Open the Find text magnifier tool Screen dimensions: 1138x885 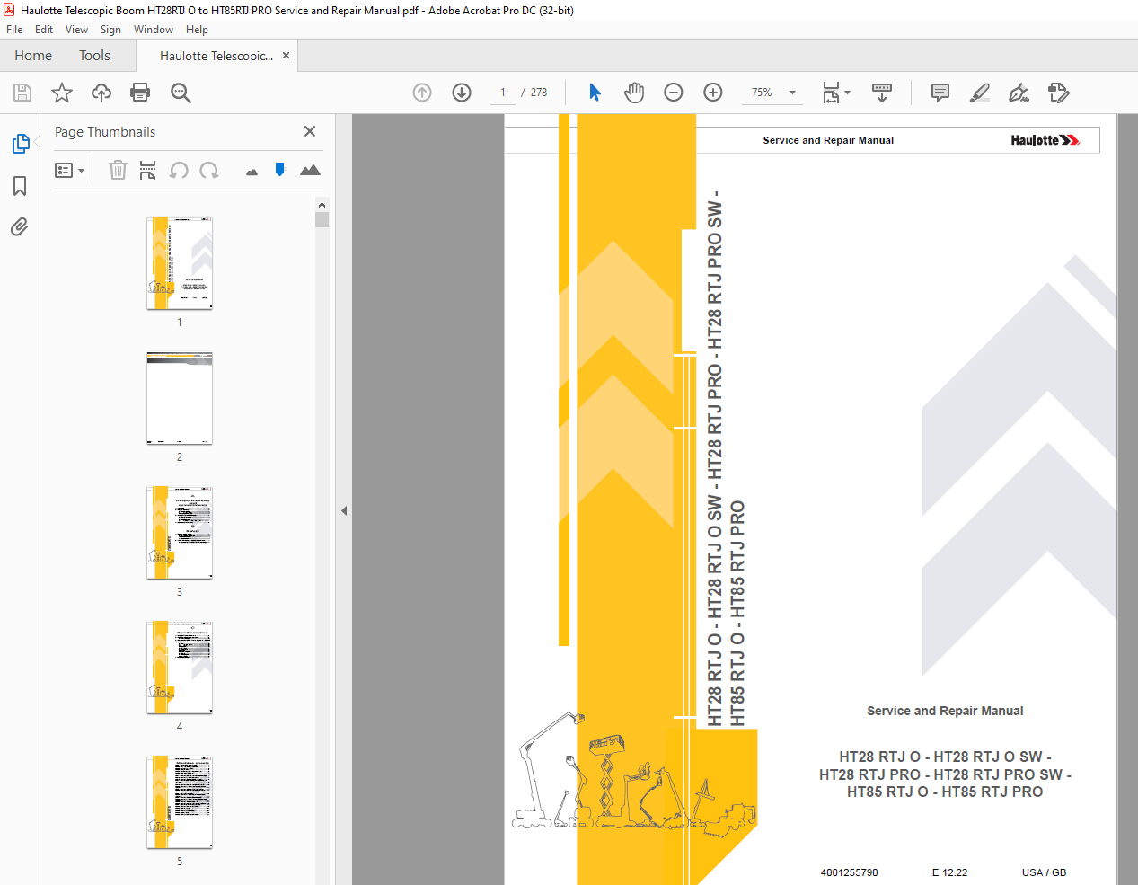pyautogui.click(x=181, y=93)
